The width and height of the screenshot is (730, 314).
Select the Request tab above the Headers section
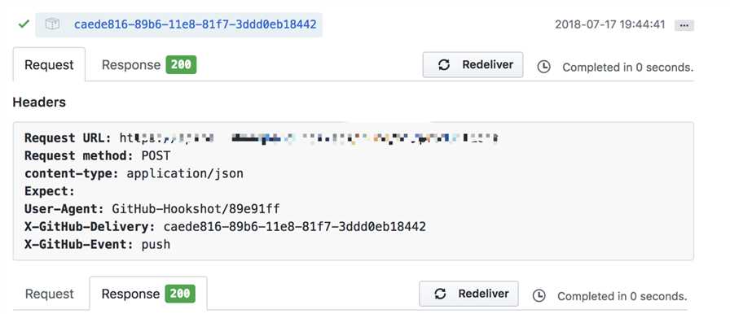[x=49, y=64]
